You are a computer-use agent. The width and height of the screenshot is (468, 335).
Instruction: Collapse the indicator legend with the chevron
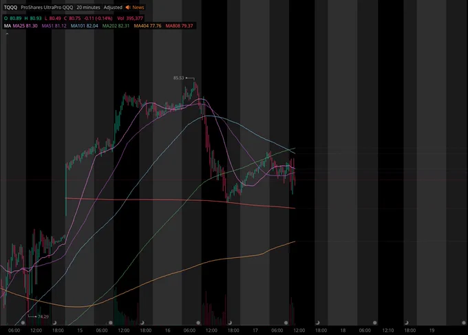coord(7,34)
